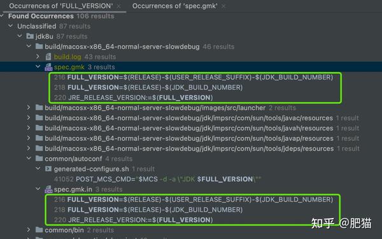This screenshot has height=239, width=382.
Task: Click the javap/resources folder icon
Action: 39,138
